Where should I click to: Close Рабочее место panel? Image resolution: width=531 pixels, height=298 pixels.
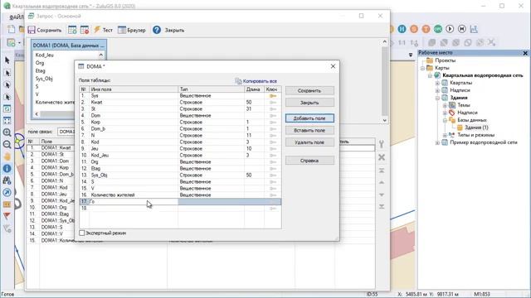pyautogui.click(x=525, y=53)
